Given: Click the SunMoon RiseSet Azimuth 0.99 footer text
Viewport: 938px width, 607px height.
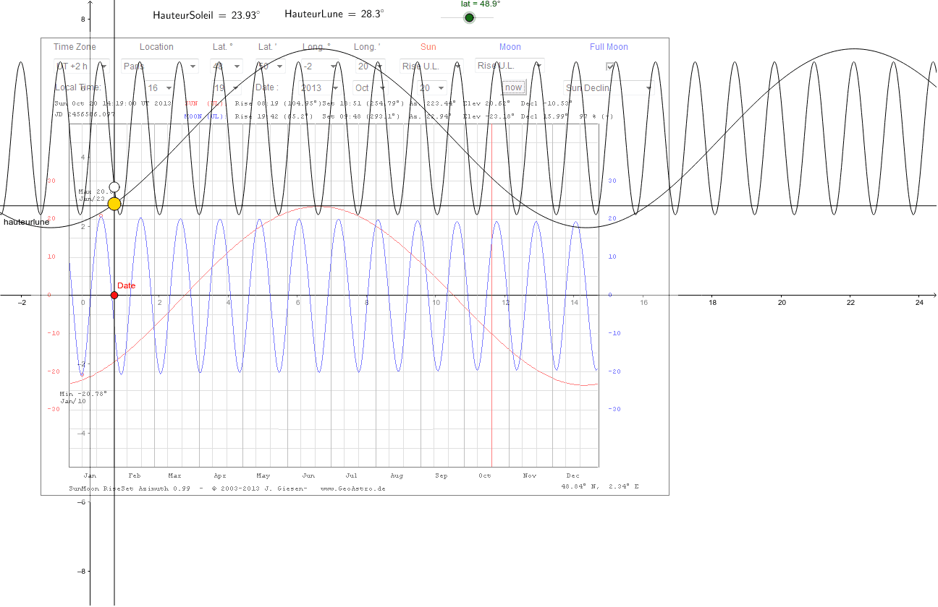Looking at the screenshot, I should point(130,488).
